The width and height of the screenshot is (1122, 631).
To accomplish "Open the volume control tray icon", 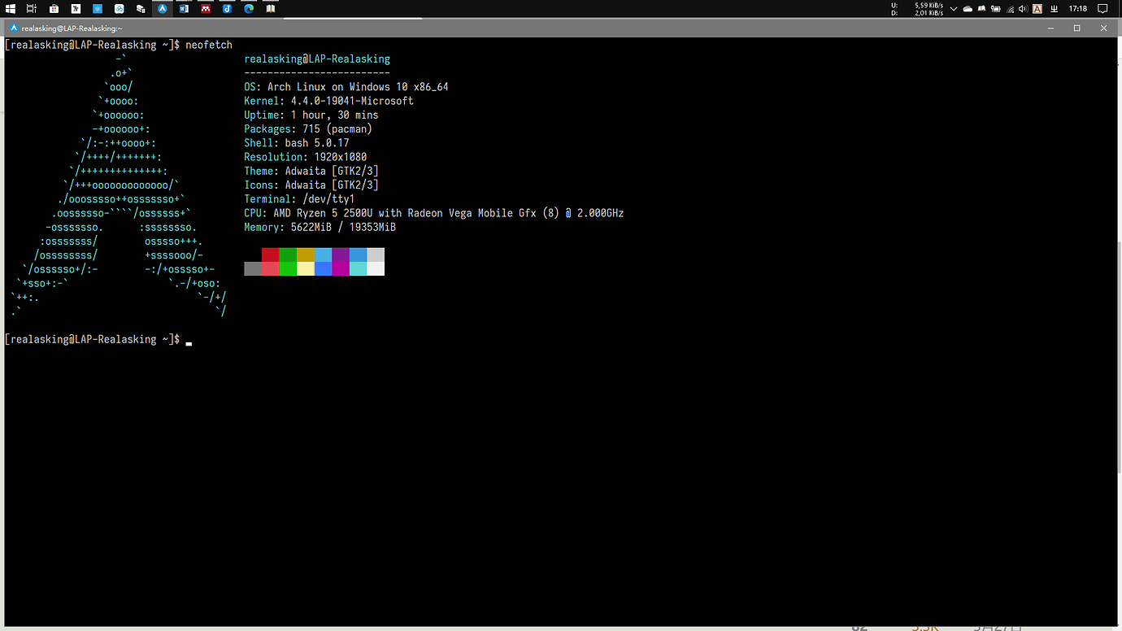I will [1023, 9].
